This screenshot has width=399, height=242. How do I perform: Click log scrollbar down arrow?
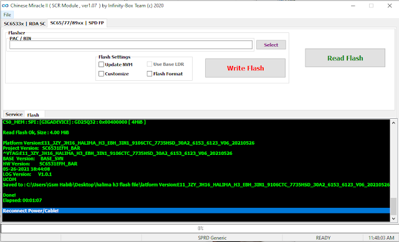pos(393,218)
